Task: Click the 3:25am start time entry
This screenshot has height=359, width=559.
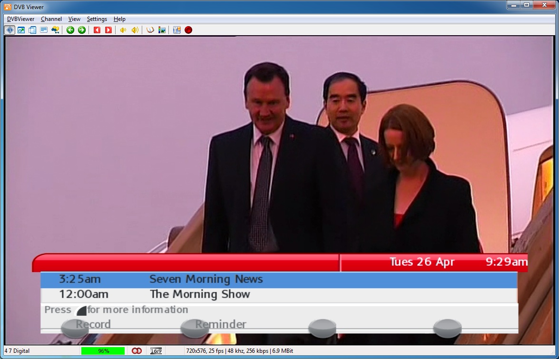Action: (80, 279)
